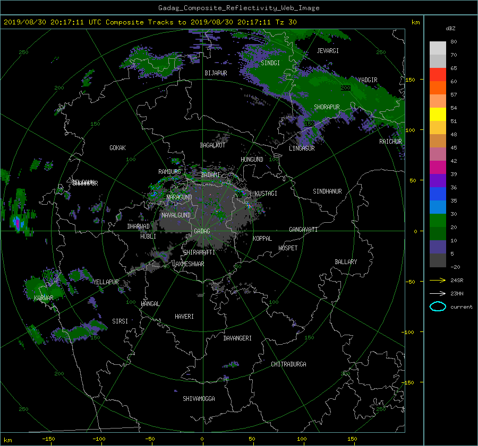Click the cyan current ellipse legend icon
The height and width of the screenshot is (446, 478).
tap(438, 307)
